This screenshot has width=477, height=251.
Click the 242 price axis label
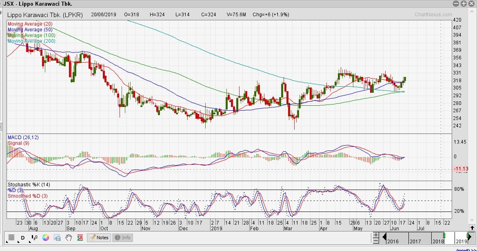point(457,126)
